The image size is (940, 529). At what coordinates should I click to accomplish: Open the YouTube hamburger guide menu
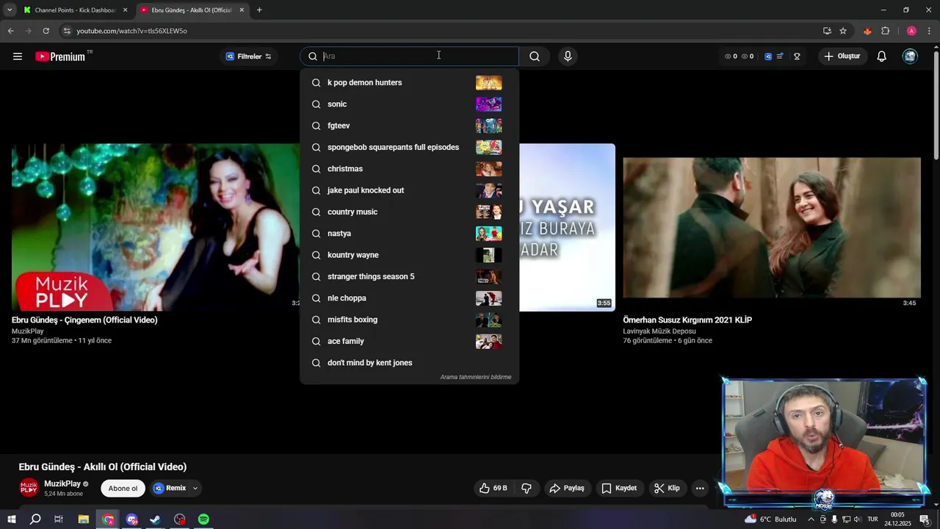pyautogui.click(x=18, y=57)
